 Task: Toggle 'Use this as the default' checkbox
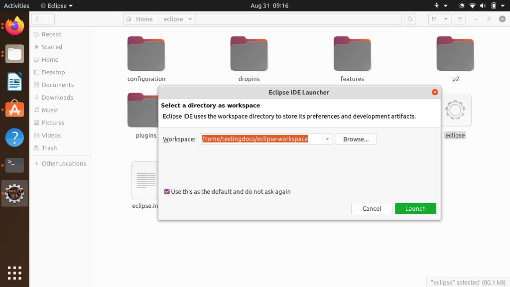click(167, 192)
